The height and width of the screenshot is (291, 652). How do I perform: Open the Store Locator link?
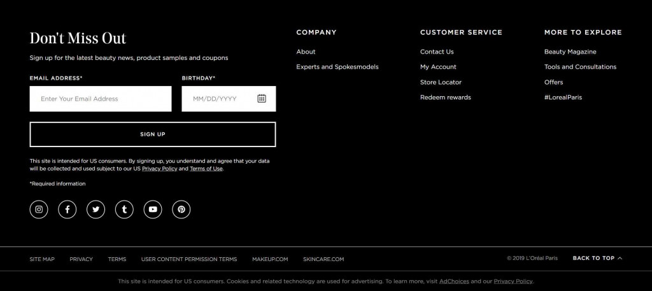point(441,82)
